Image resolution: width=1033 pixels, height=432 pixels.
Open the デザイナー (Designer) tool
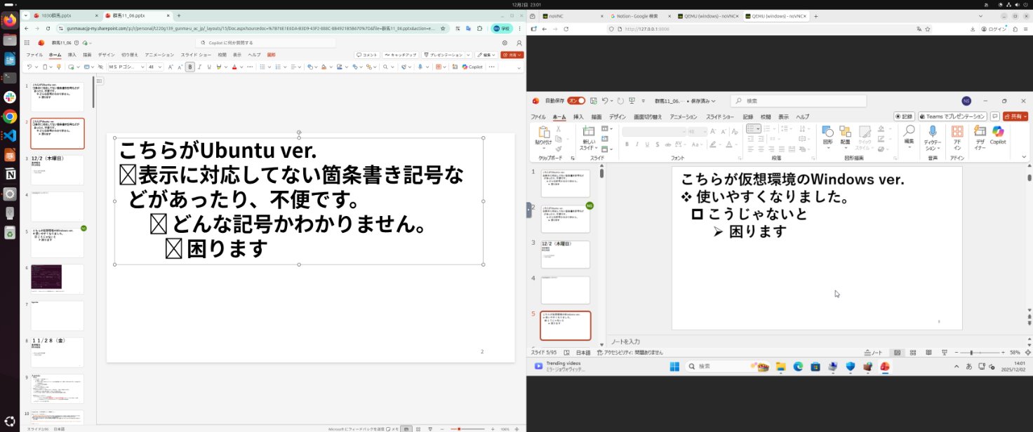tap(980, 133)
